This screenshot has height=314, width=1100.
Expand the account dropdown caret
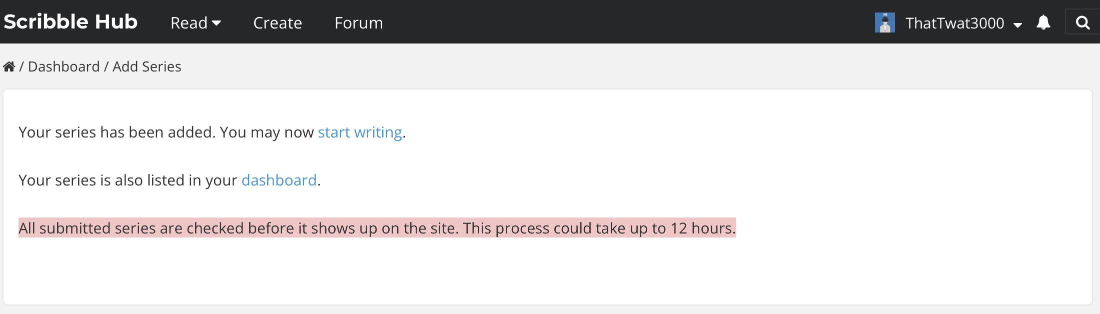point(1017,24)
